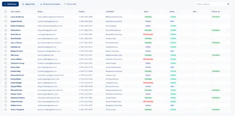
Task: Select checkbox for Michael Green
Action: click(x=6, y=90)
